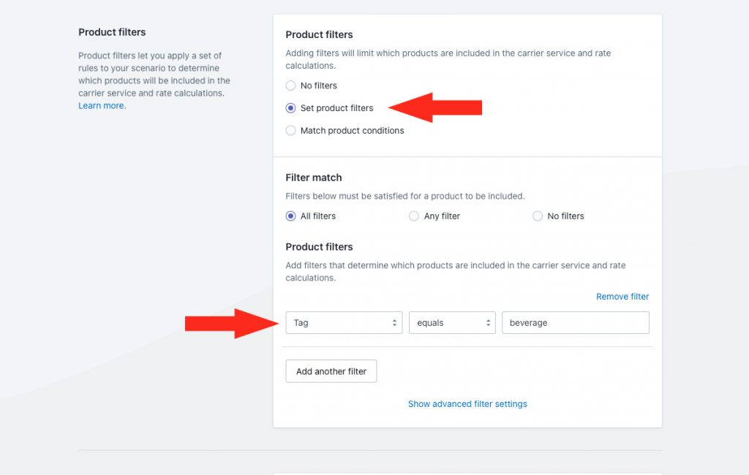The height and width of the screenshot is (475, 749).
Task: Select 'All filters' under Filter match
Action: click(290, 216)
